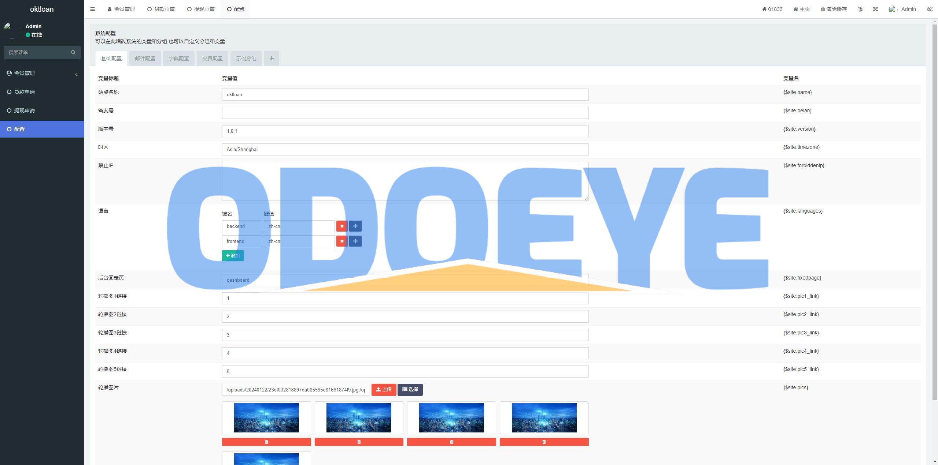
Task: Select the 示例分组 tab
Action: click(246, 59)
